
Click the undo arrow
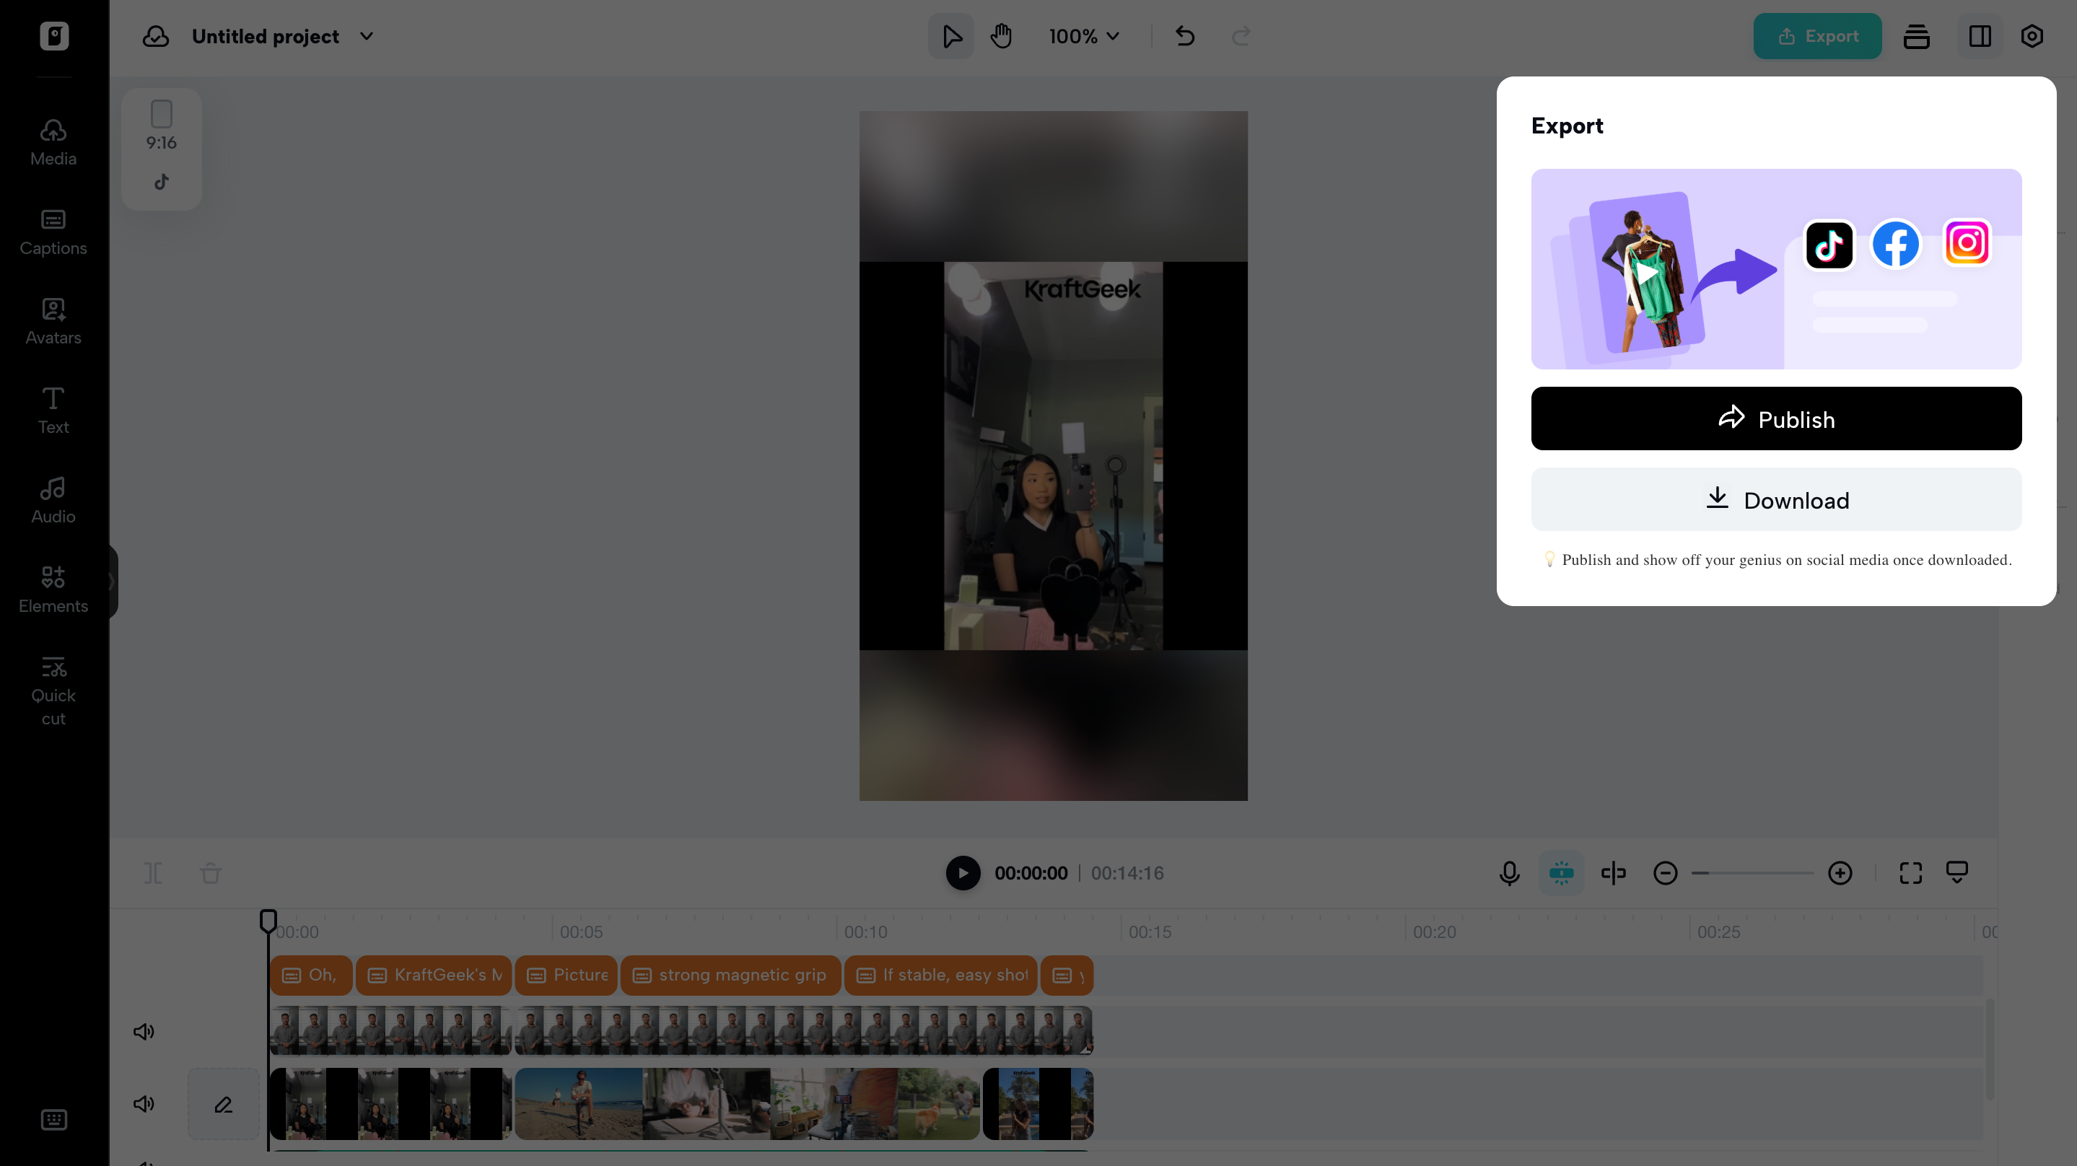(x=1184, y=36)
